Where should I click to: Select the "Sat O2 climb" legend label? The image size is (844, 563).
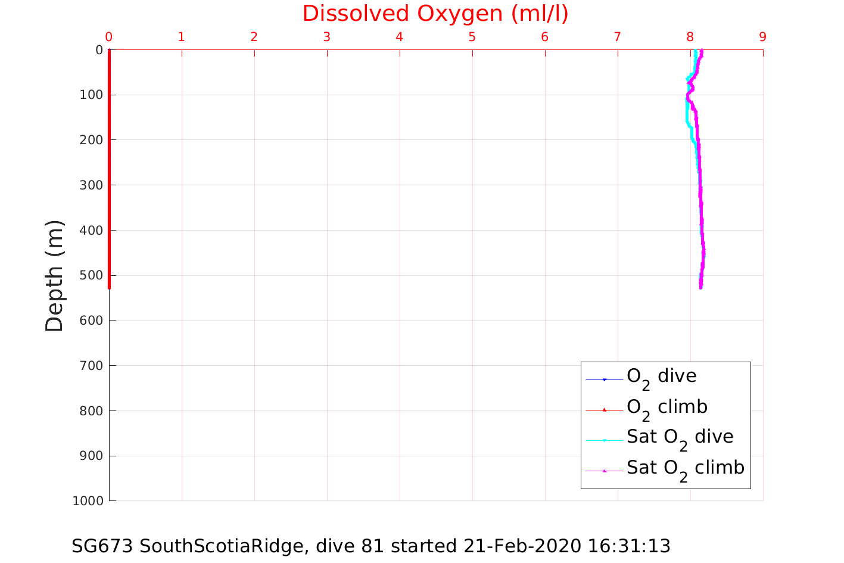point(685,468)
